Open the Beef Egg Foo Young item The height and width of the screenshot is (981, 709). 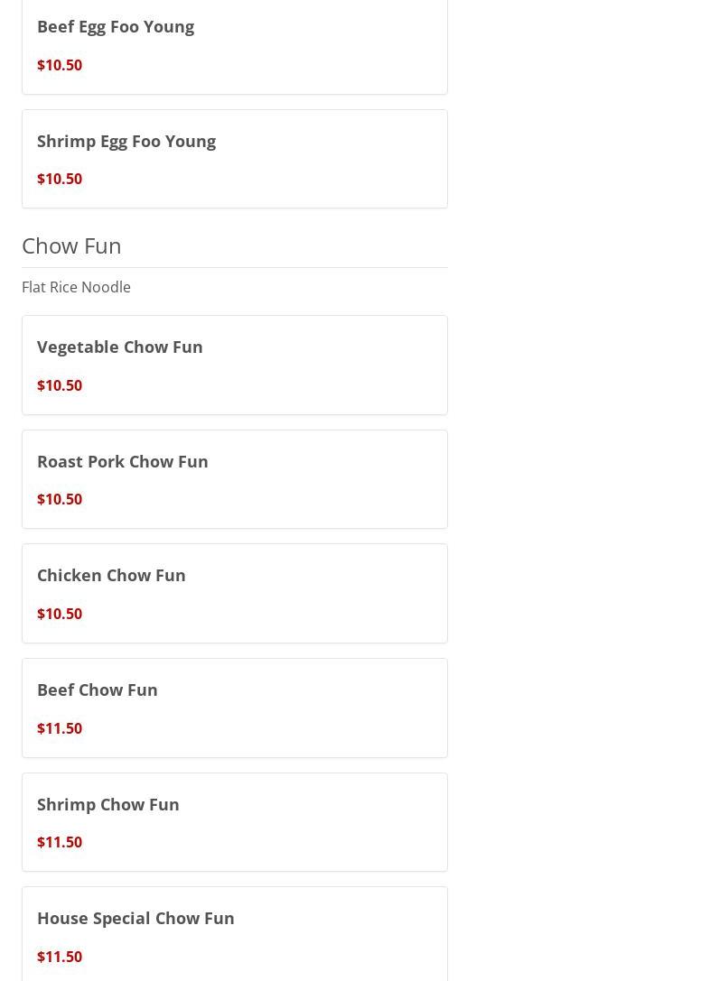[116, 27]
